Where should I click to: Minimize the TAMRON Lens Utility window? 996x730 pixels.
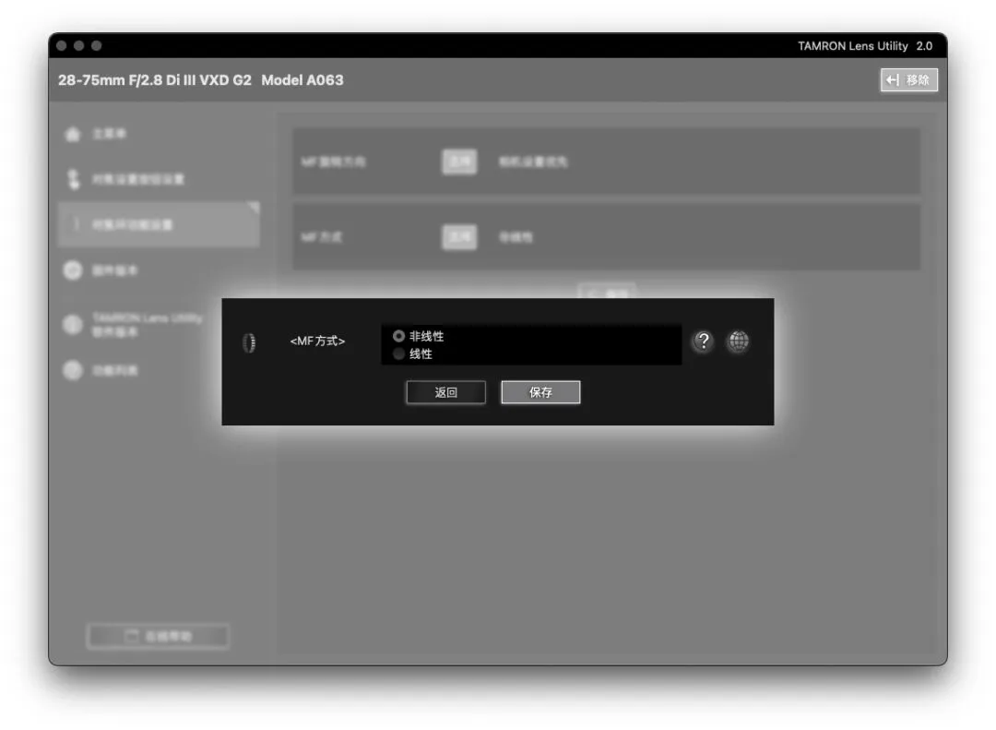click(x=79, y=46)
